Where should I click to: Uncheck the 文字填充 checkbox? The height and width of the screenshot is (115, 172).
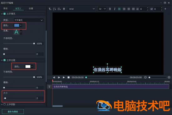5,14
